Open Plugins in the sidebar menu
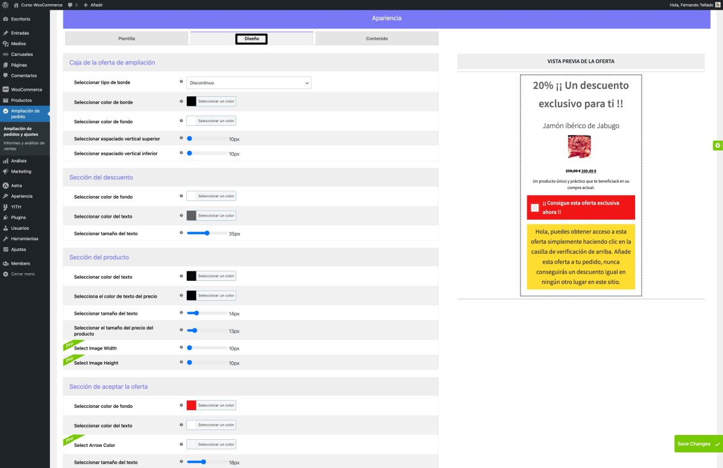The width and height of the screenshot is (723, 468). coord(18,217)
